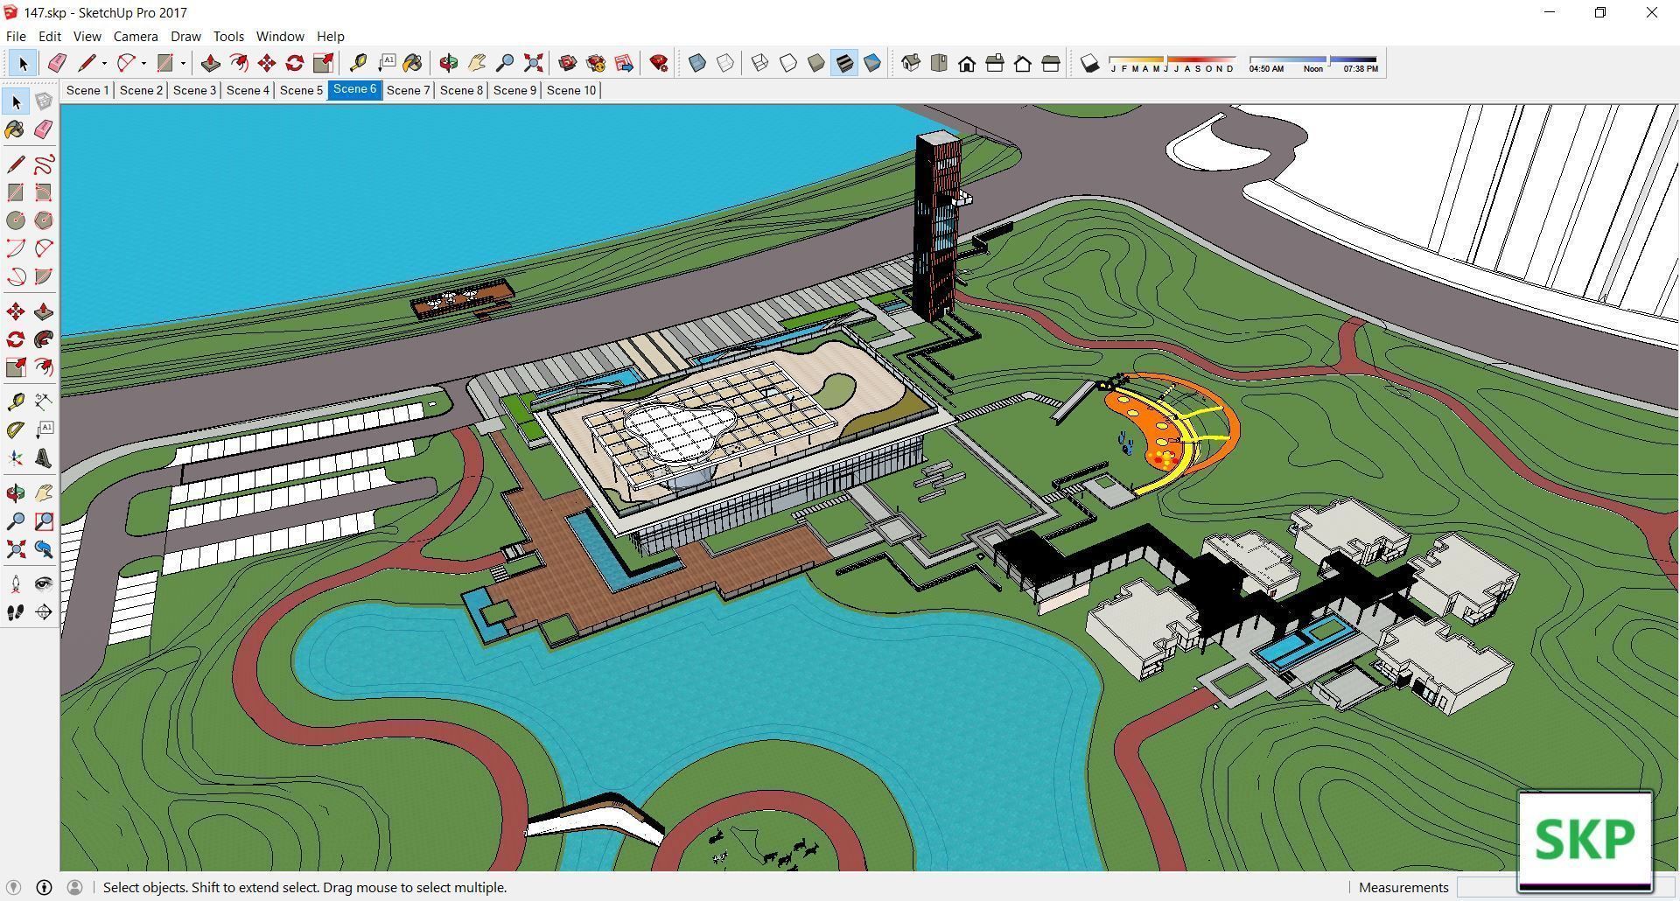This screenshot has width=1680, height=901.
Task: Open the Tools menu
Action: point(228,36)
